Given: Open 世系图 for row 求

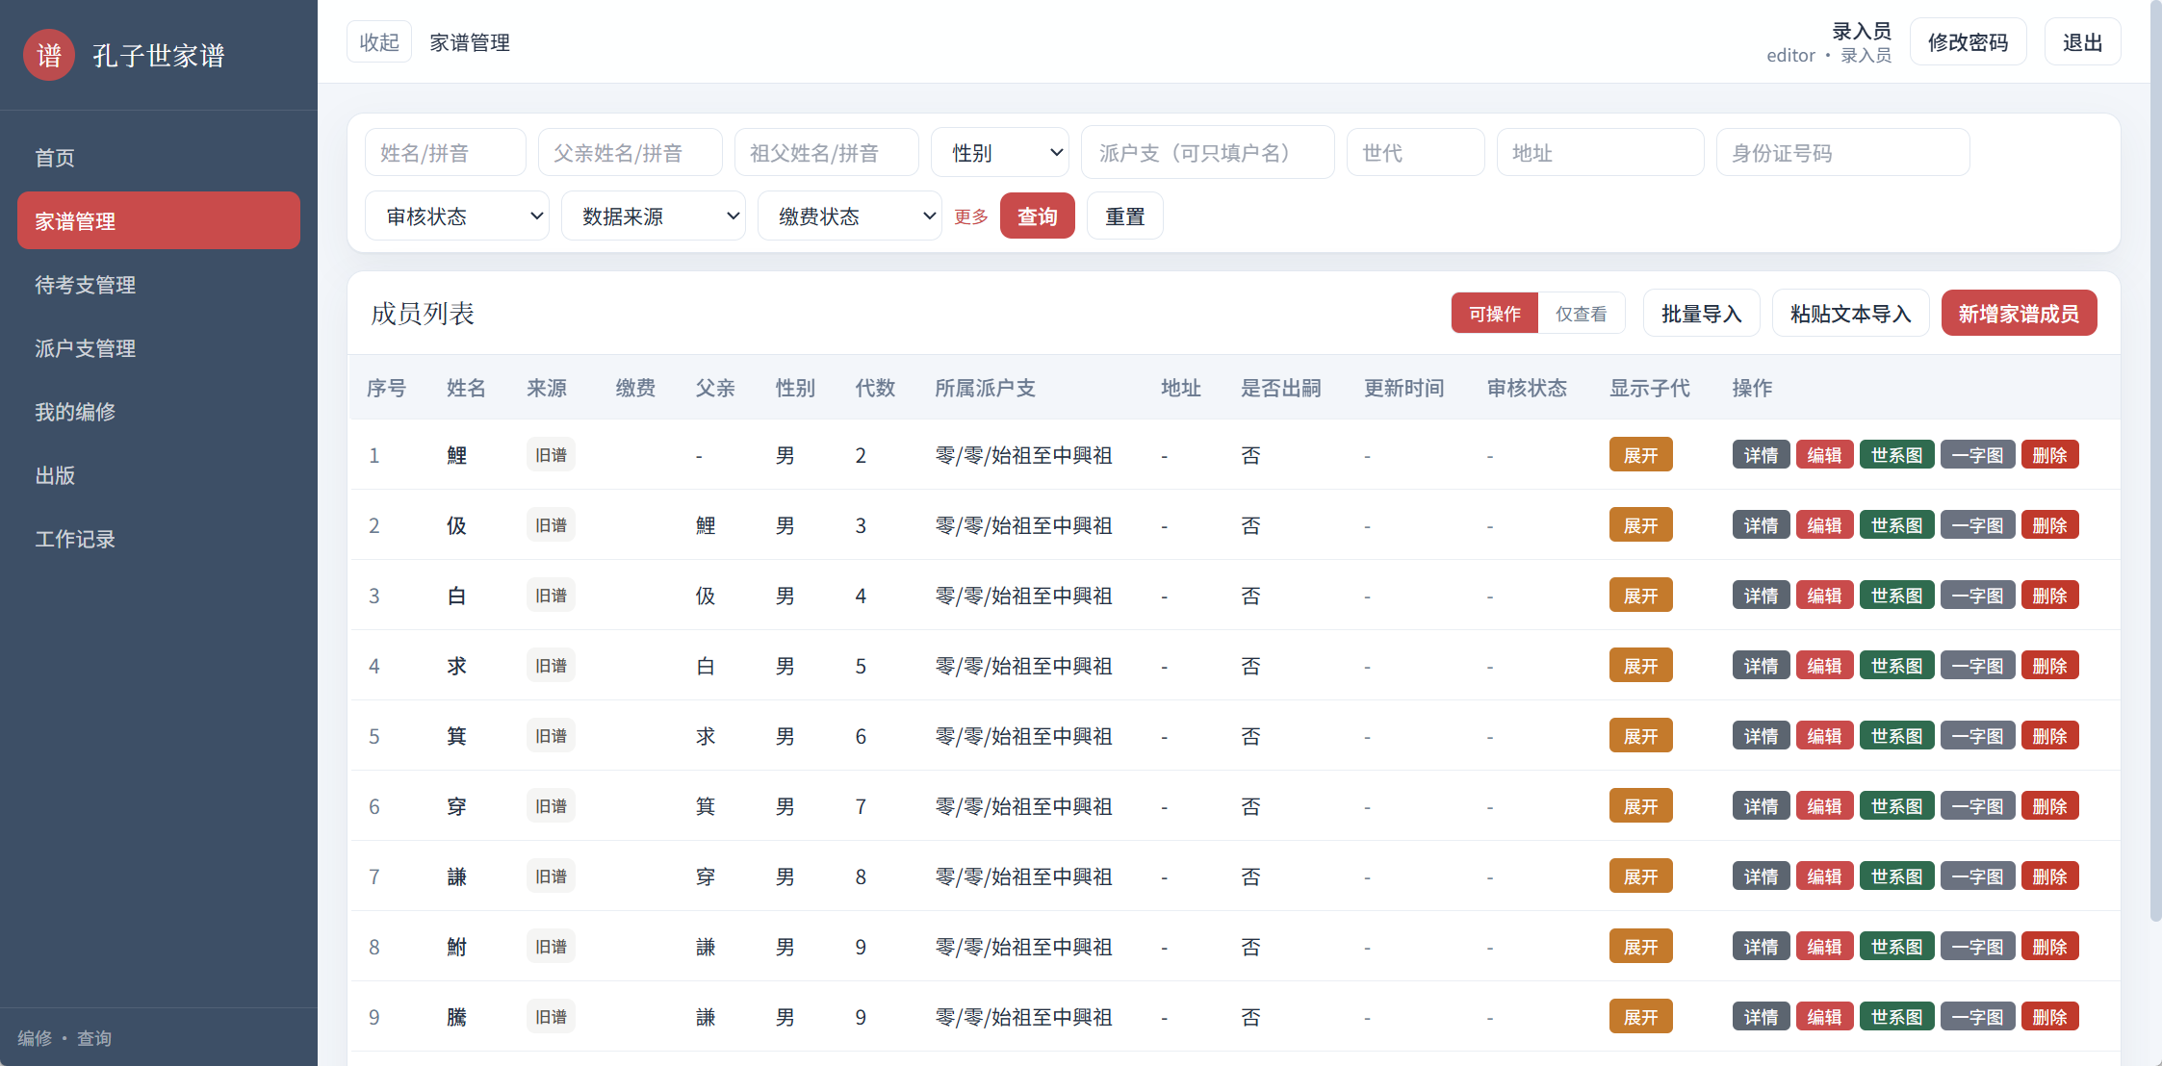Looking at the screenshot, I should coord(1896,666).
